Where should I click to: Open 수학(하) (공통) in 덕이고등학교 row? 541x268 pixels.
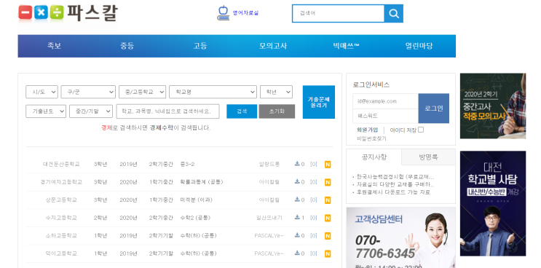click(198, 254)
